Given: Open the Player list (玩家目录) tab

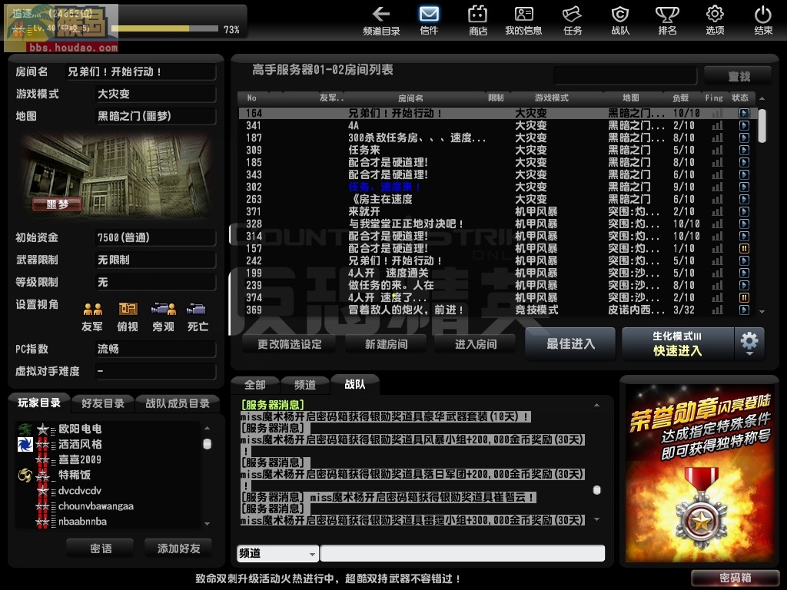Looking at the screenshot, I should point(39,403).
